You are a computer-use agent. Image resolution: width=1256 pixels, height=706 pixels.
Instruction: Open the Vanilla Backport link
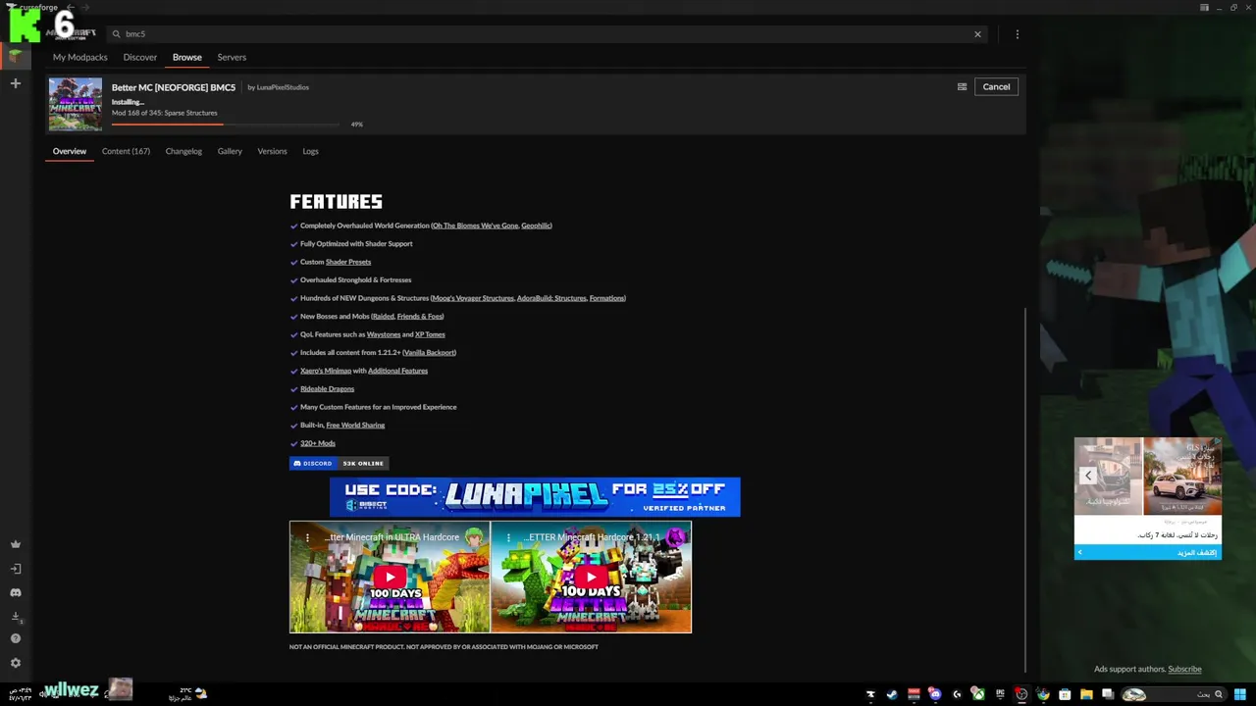[429, 352]
